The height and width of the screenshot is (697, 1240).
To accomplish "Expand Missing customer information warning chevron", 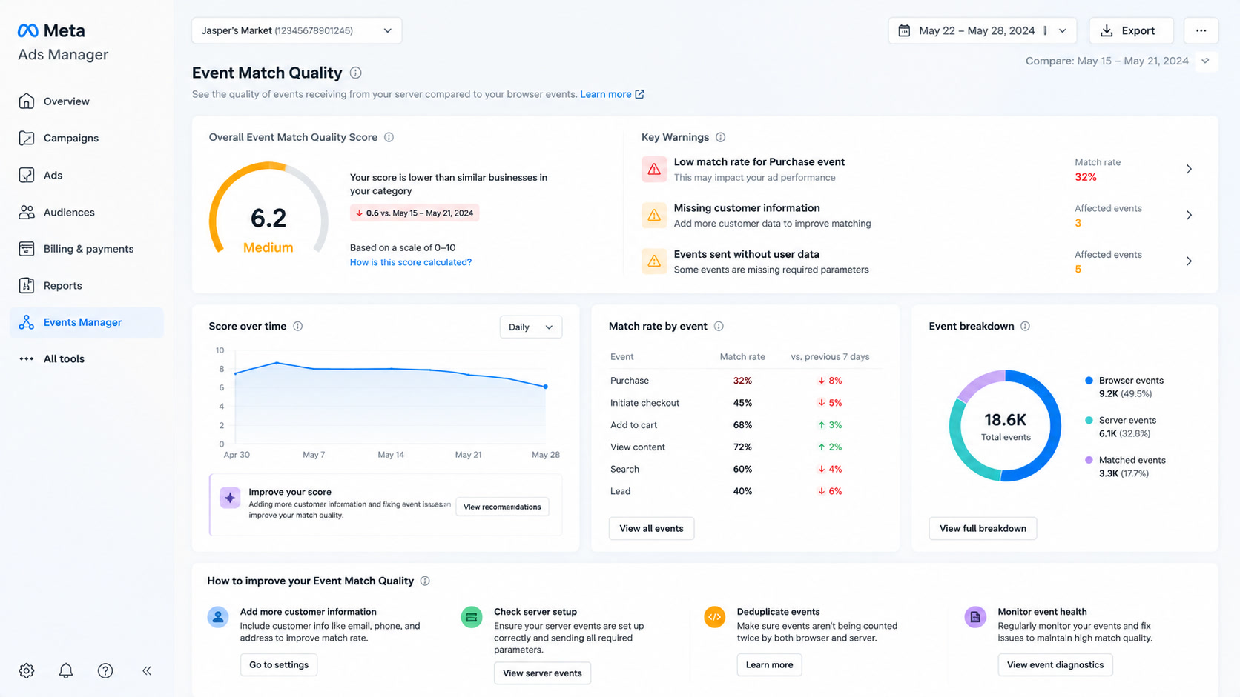I will pyautogui.click(x=1189, y=215).
